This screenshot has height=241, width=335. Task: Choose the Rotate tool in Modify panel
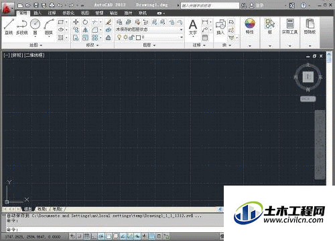tap(85, 22)
